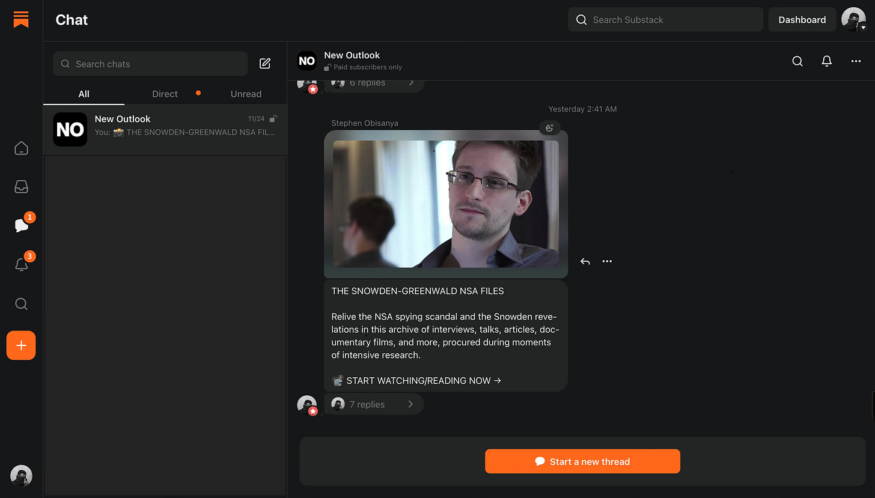Image resolution: width=875 pixels, height=498 pixels.
Task: Reply to the Snowden post with arrow
Action: coord(585,261)
